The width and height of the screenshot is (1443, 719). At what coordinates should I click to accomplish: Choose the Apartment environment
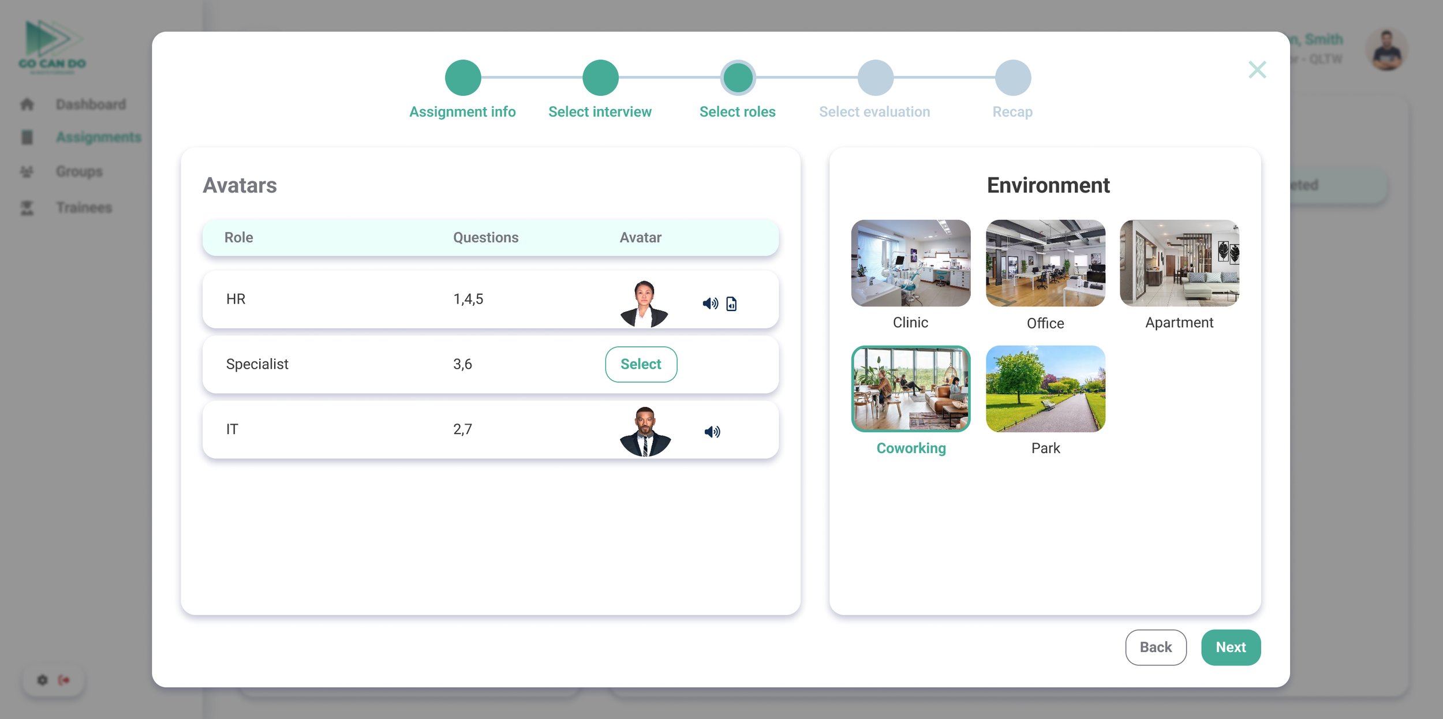1179,263
